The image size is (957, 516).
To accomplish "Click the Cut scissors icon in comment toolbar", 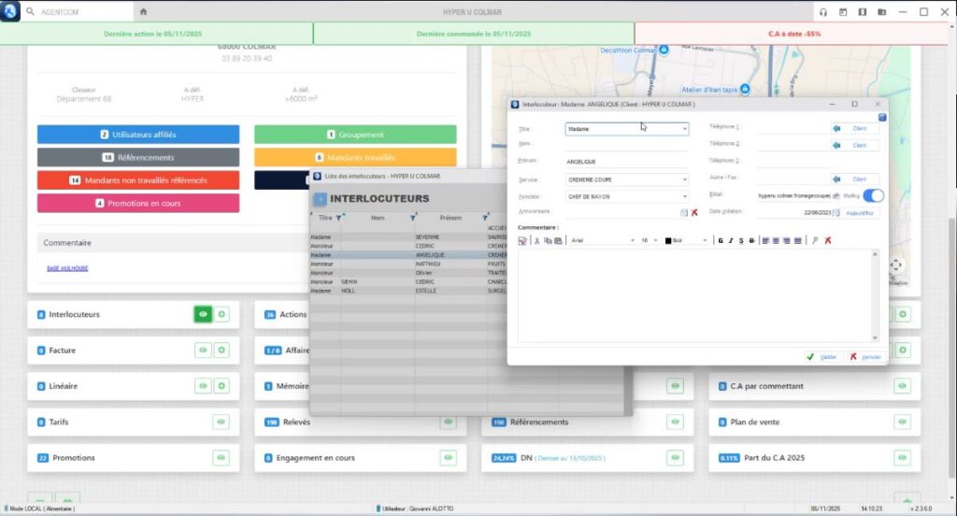I will pyautogui.click(x=537, y=240).
